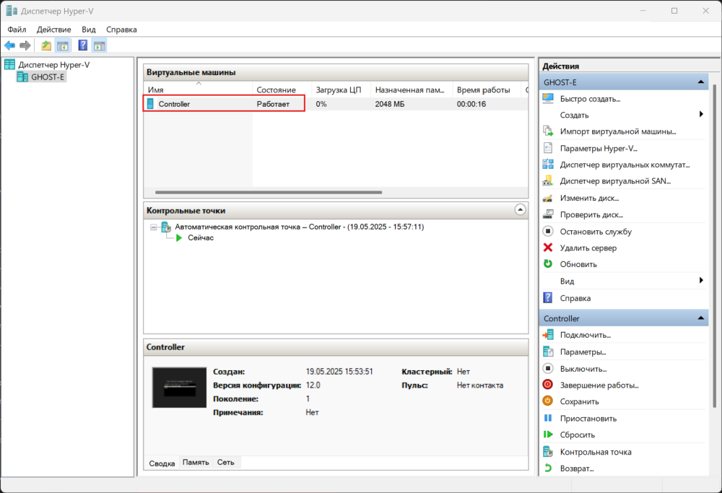The width and height of the screenshot is (722, 493).
Task: Click the Диспетчер виртуальных коммутаторов icon
Action: [x=548, y=165]
